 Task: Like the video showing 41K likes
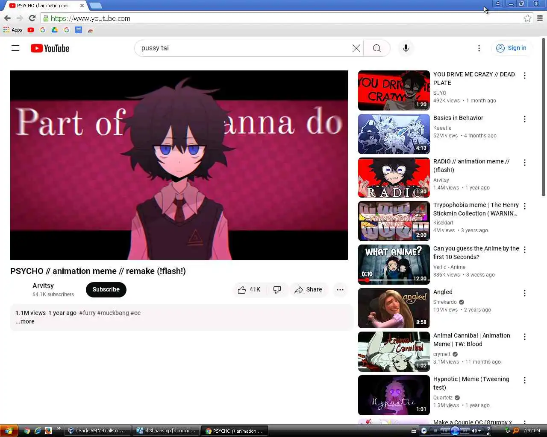[x=250, y=289]
